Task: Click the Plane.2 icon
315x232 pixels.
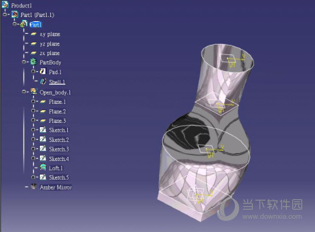Action: coord(43,111)
